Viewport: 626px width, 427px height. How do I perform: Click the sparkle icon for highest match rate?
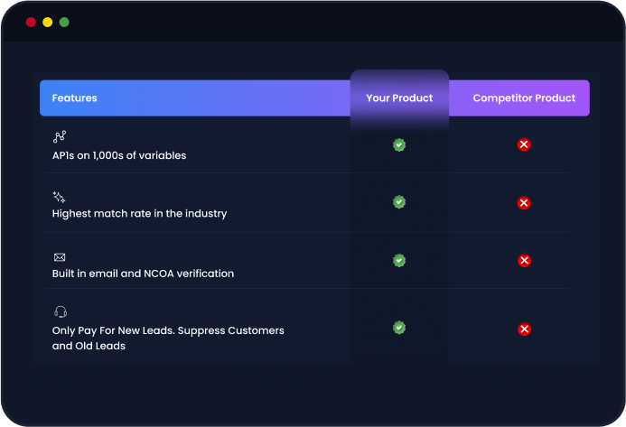tap(60, 197)
